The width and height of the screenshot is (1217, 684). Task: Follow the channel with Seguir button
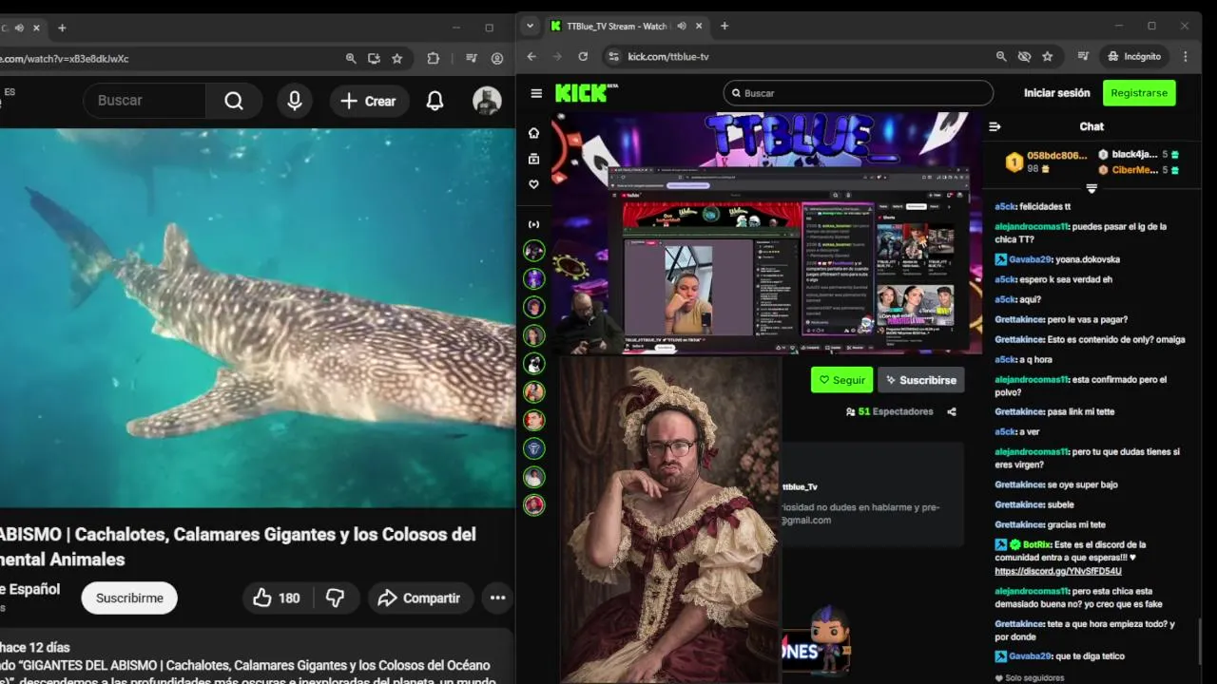(841, 380)
